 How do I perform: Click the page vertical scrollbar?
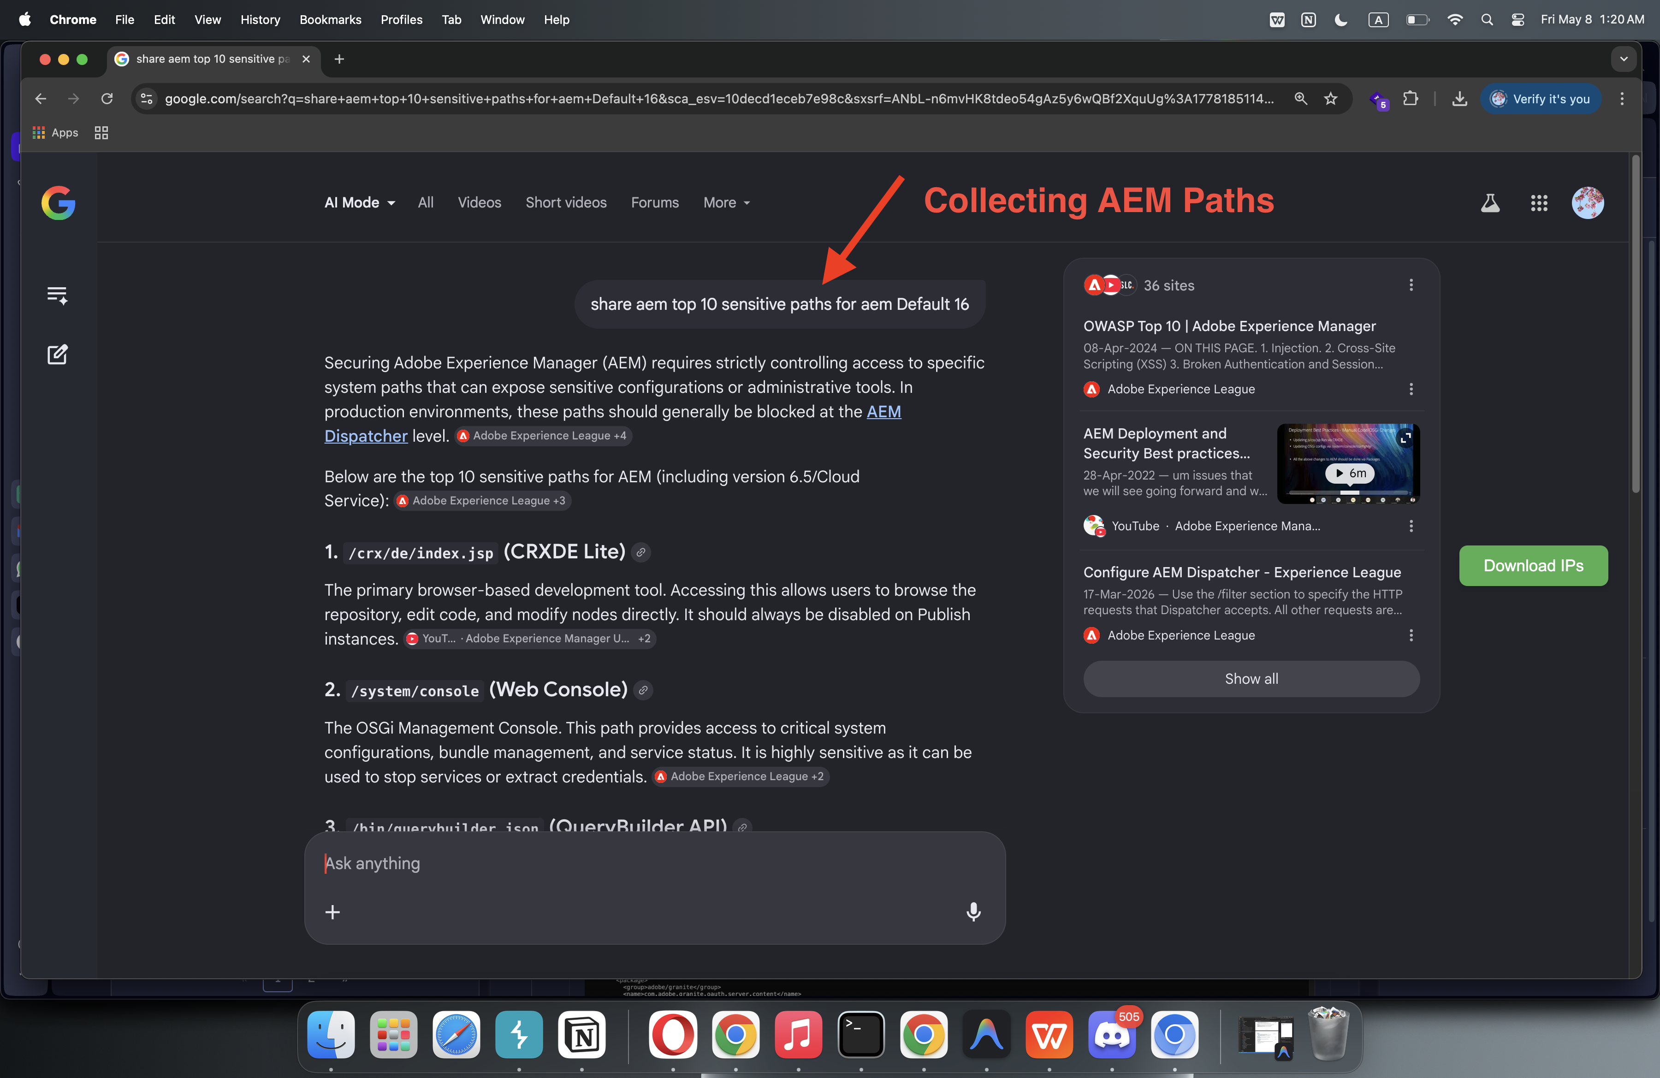pyautogui.click(x=1636, y=325)
